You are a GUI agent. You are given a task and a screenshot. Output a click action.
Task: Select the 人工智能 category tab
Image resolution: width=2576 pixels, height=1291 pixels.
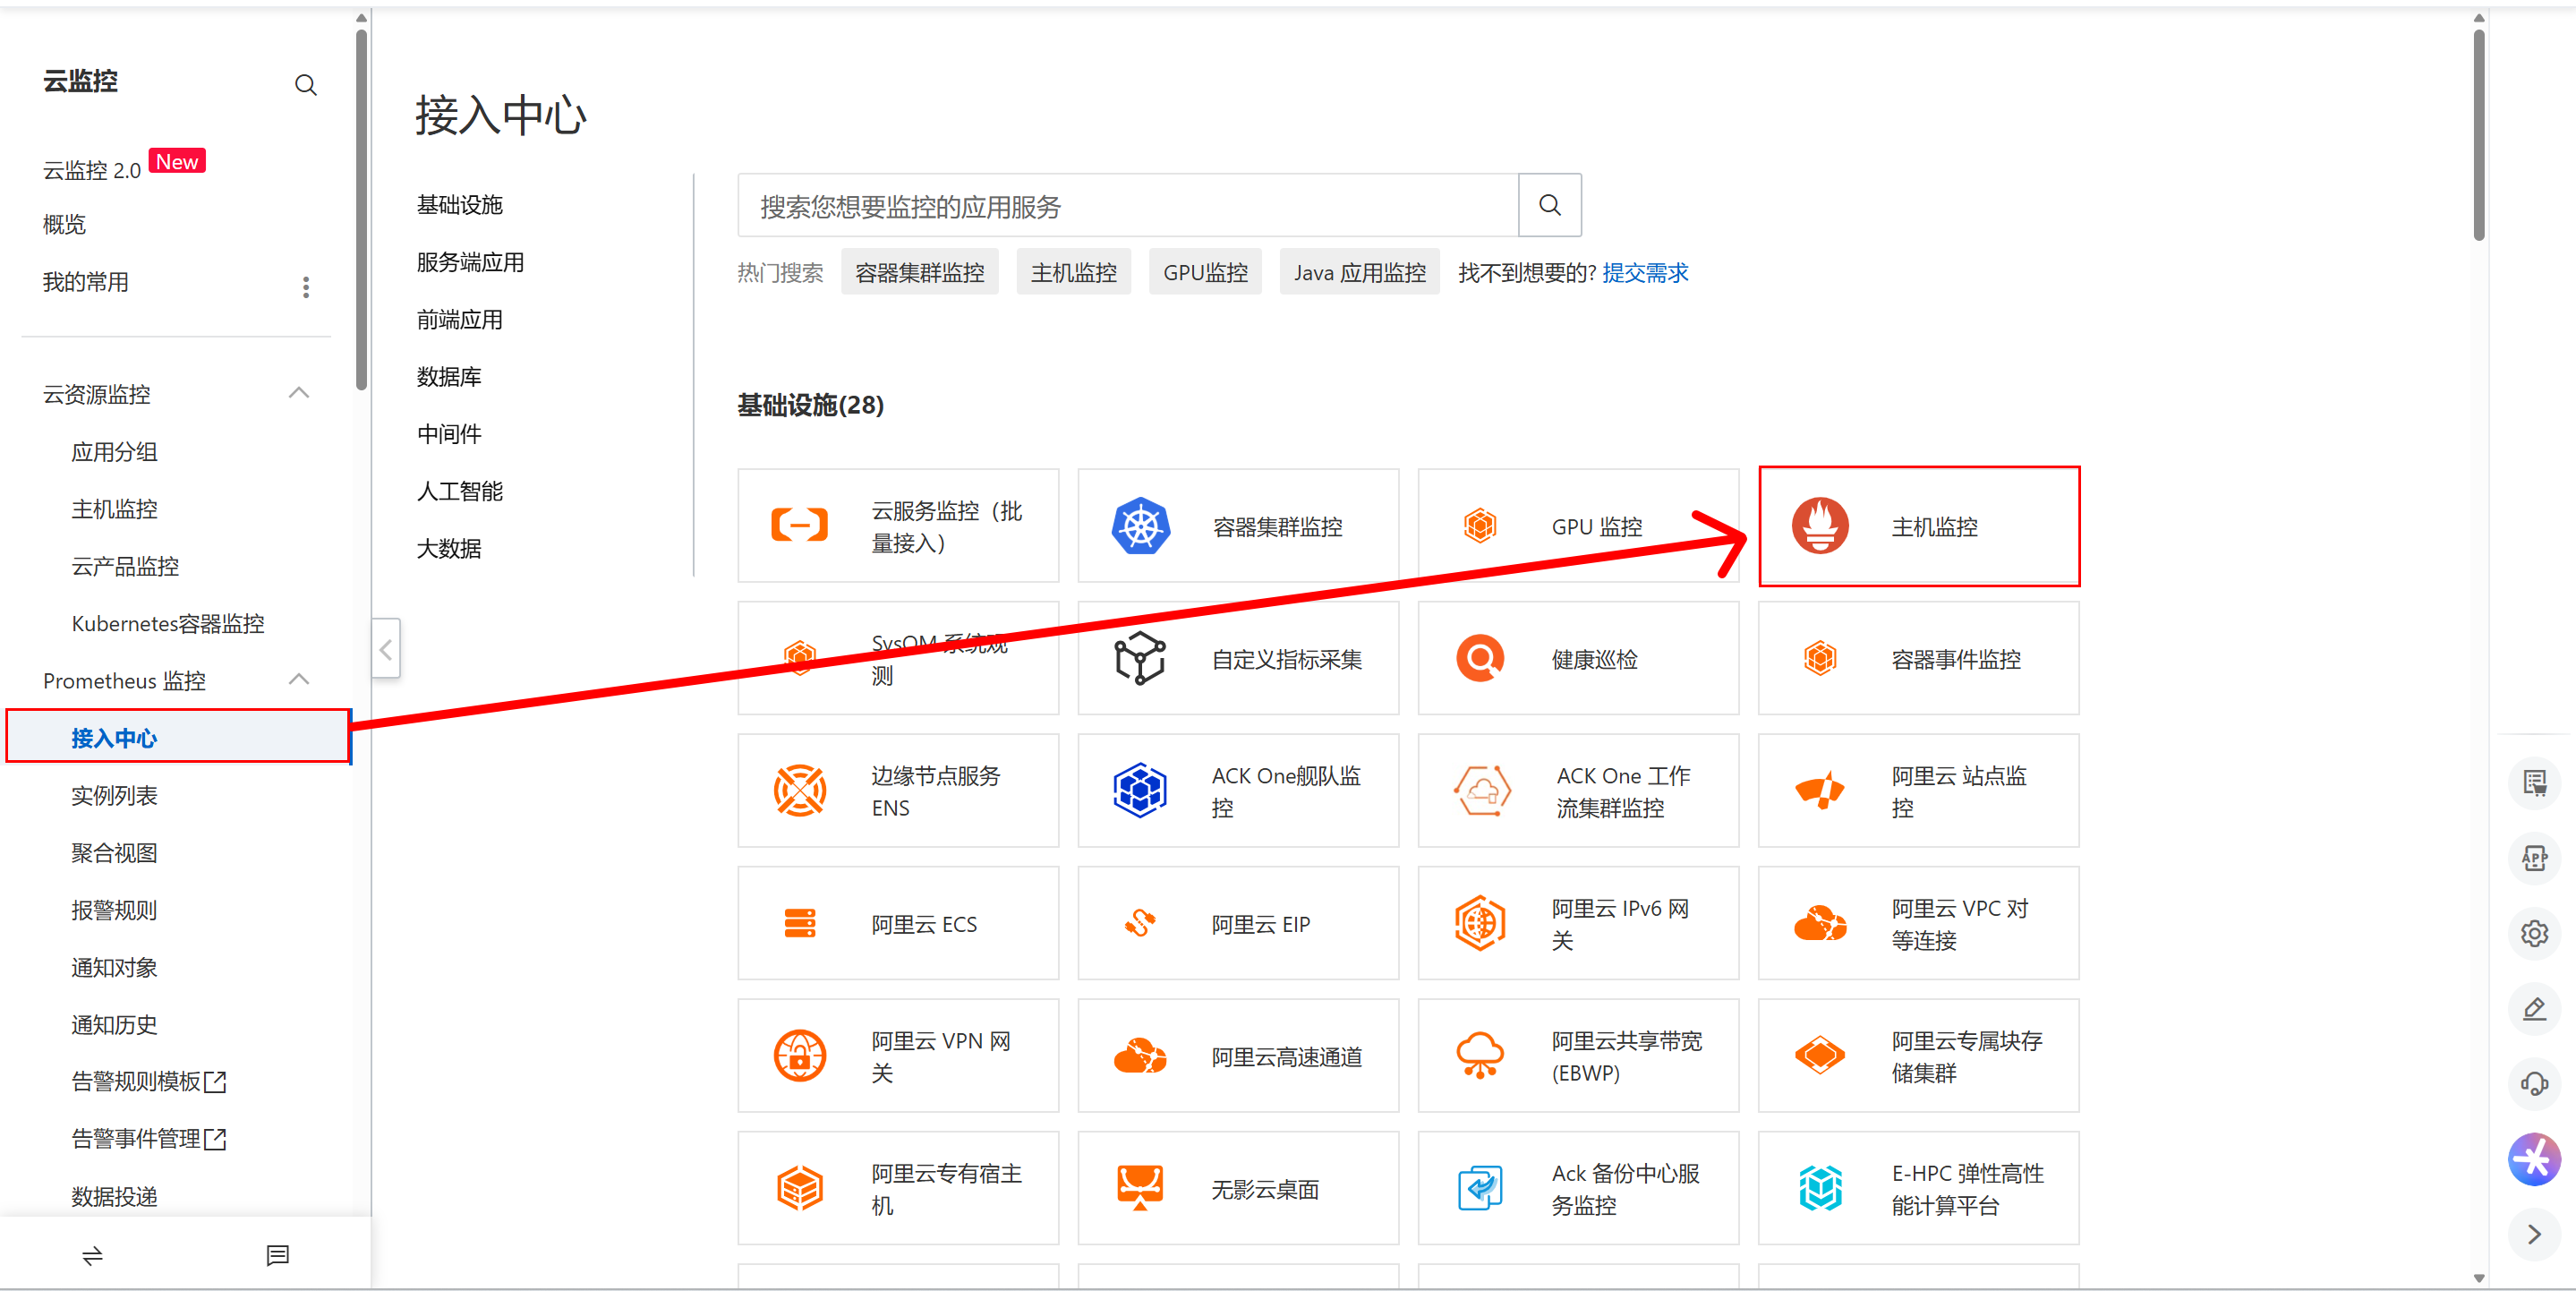[460, 491]
